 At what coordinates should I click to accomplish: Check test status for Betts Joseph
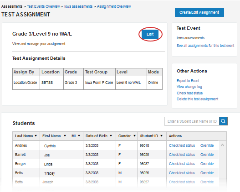[182, 182]
